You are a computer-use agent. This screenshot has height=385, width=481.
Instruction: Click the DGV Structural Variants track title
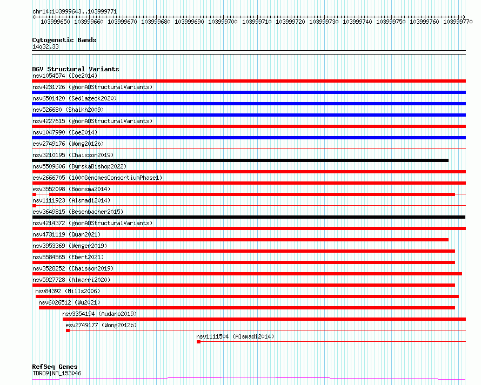(x=76, y=69)
